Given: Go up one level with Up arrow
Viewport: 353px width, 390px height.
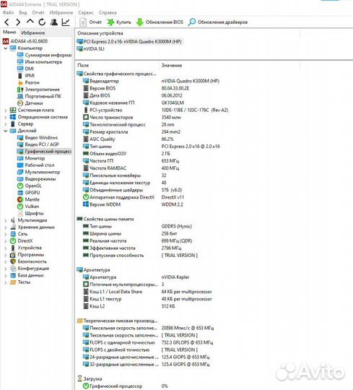Looking at the screenshot, I should point(30,22).
